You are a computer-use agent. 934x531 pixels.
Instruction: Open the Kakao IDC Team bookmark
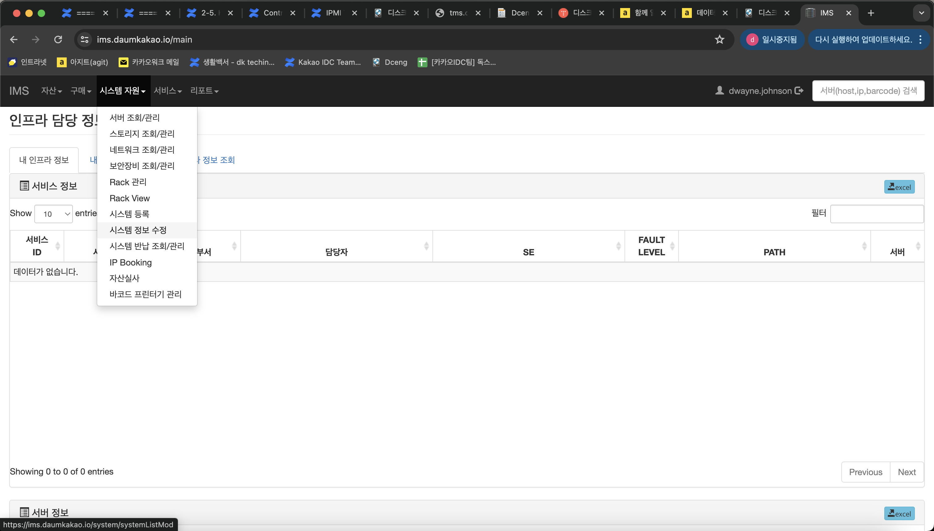click(323, 62)
